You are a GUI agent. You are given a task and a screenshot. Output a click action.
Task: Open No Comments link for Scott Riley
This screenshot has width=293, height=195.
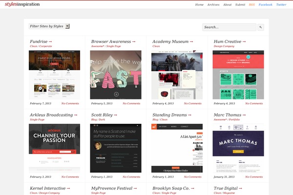click(131, 176)
